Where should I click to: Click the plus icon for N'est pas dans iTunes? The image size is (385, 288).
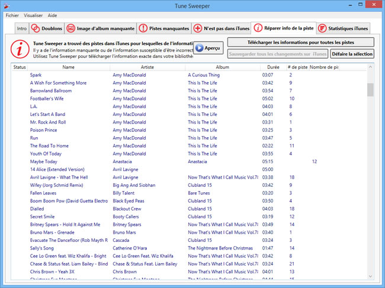pyautogui.click(x=198, y=28)
